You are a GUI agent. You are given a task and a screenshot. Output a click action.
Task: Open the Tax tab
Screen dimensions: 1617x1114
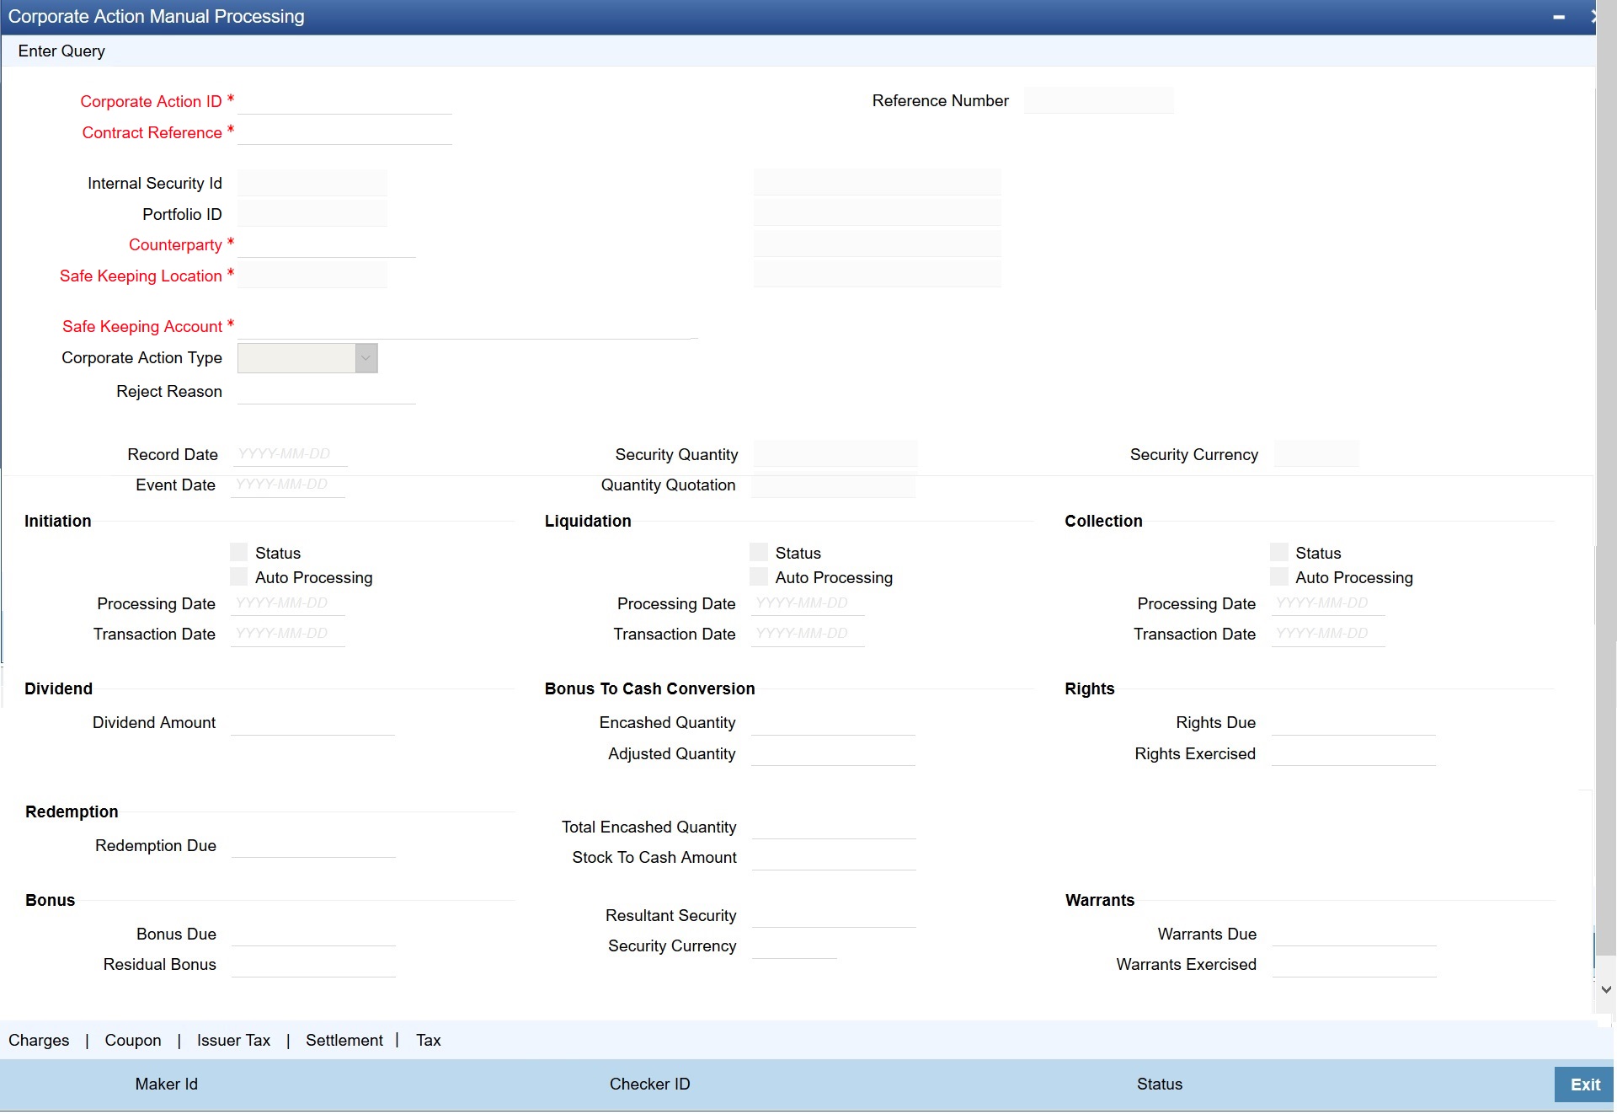[x=428, y=1041]
